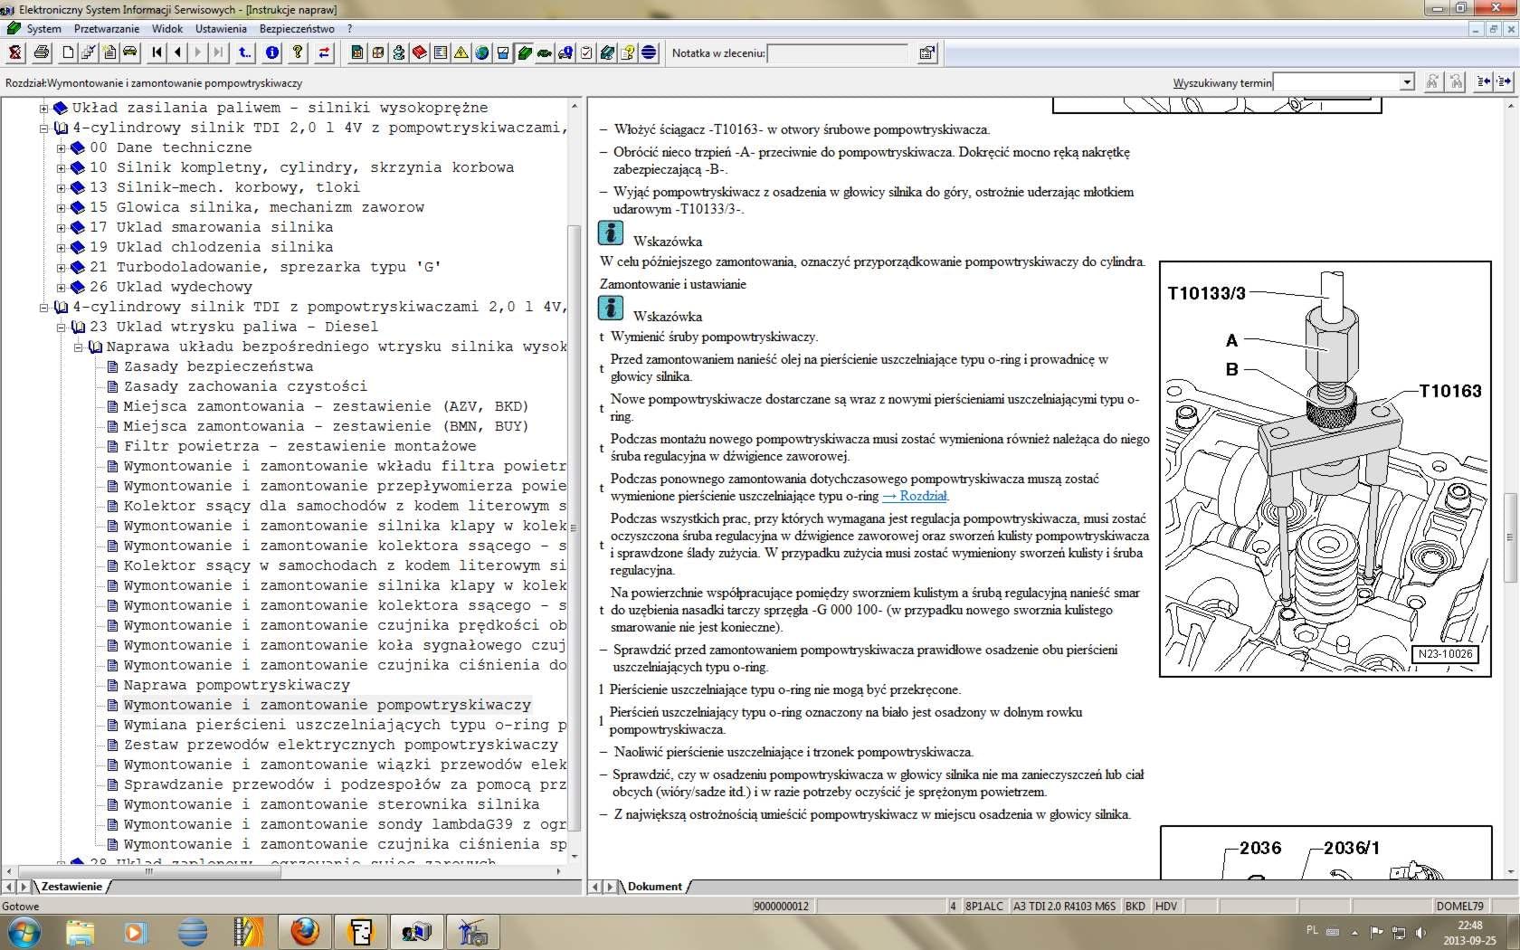The height and width of the screenshot is (950, 1520).
Task: Click the outdent left-arrow list icon
Action: [x=1483, y=82]
